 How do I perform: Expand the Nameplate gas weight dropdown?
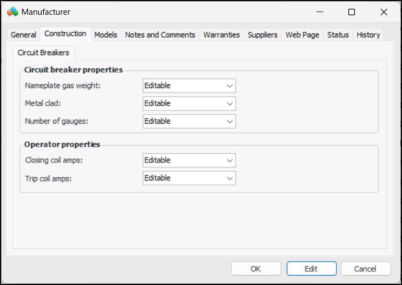click(189, 86)
